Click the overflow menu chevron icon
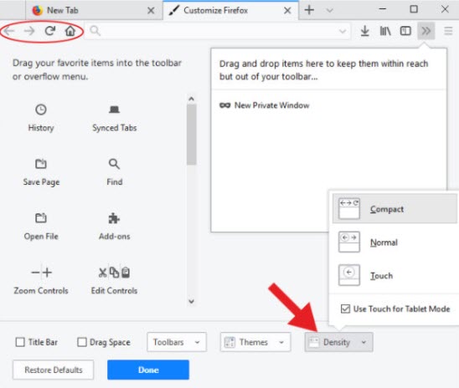459x388 pixels. click(426, 31)
